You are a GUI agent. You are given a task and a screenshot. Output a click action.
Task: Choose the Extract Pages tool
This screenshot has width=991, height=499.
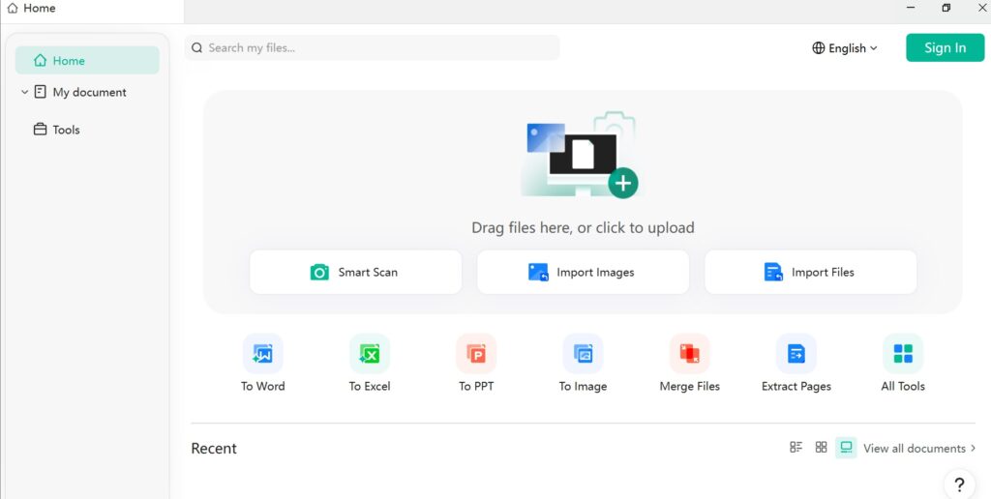[796, 354]
